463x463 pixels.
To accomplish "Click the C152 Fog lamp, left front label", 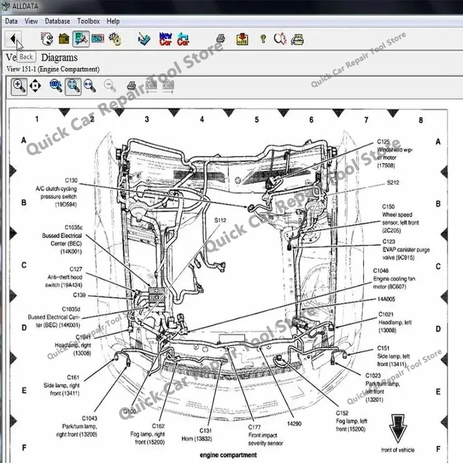I will pyautogui.click(x=351, y=421).
